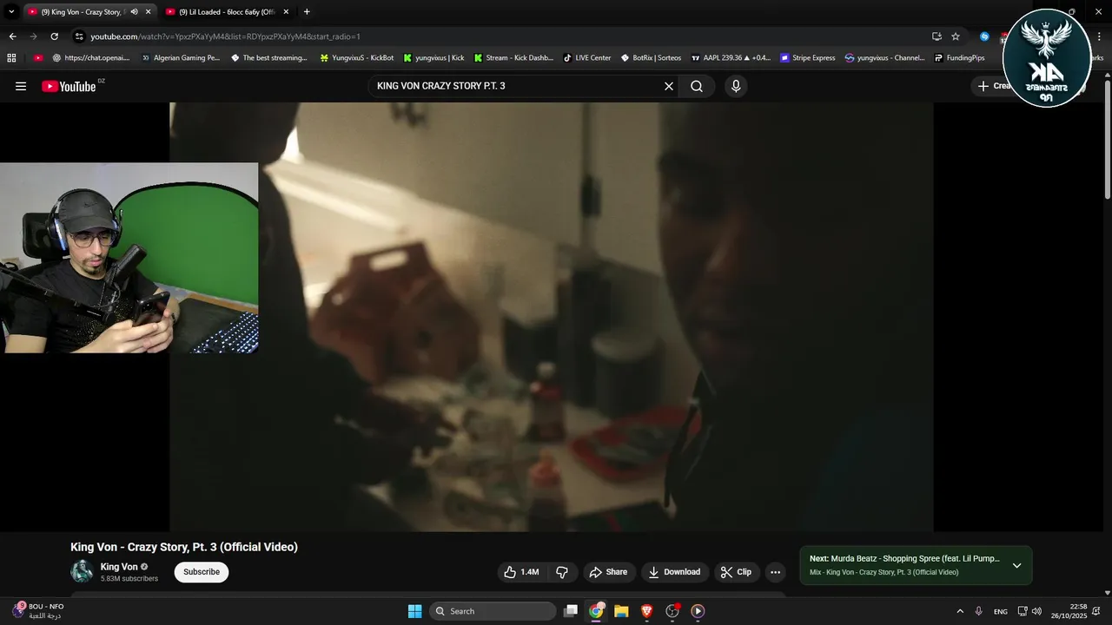Dislike the video
Viewport: 1112px width, 625px height.
point(562,572)
